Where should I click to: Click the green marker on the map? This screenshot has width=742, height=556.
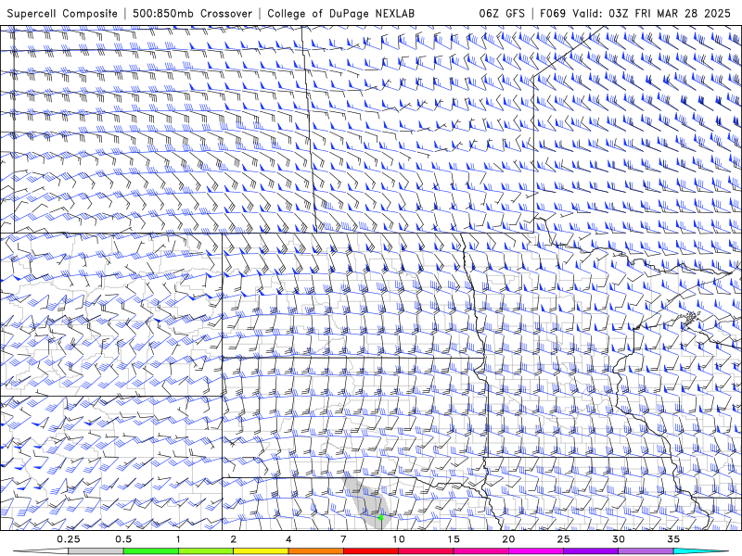(x=381, y=517)
